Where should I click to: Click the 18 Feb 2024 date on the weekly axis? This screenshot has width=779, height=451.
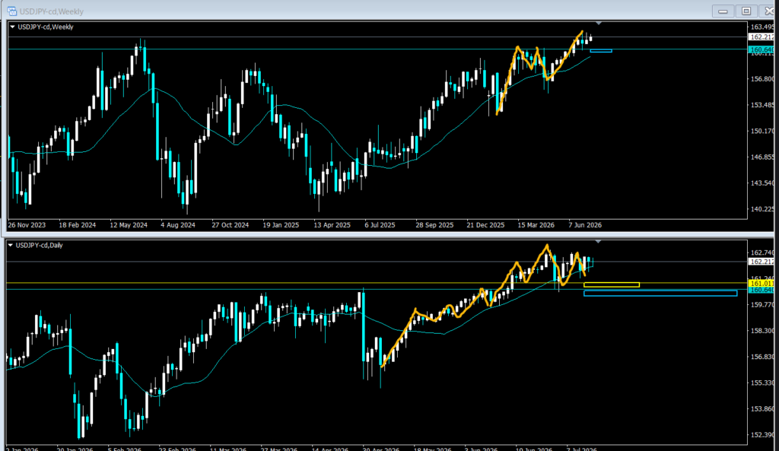78,225
